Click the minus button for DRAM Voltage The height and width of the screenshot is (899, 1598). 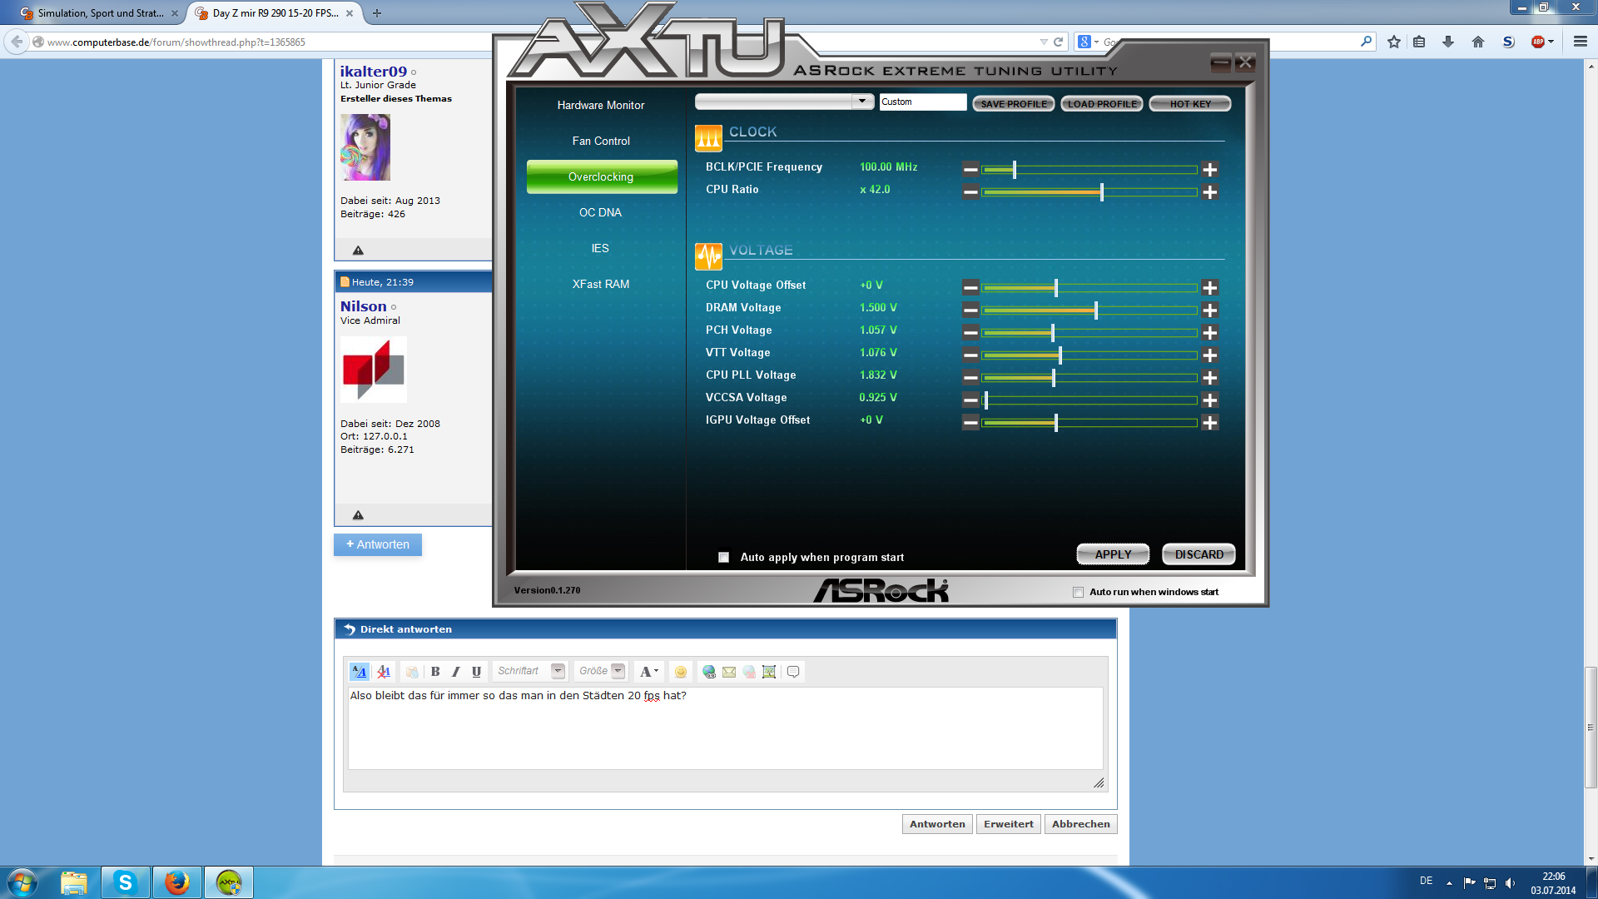[x=970, y=310]
